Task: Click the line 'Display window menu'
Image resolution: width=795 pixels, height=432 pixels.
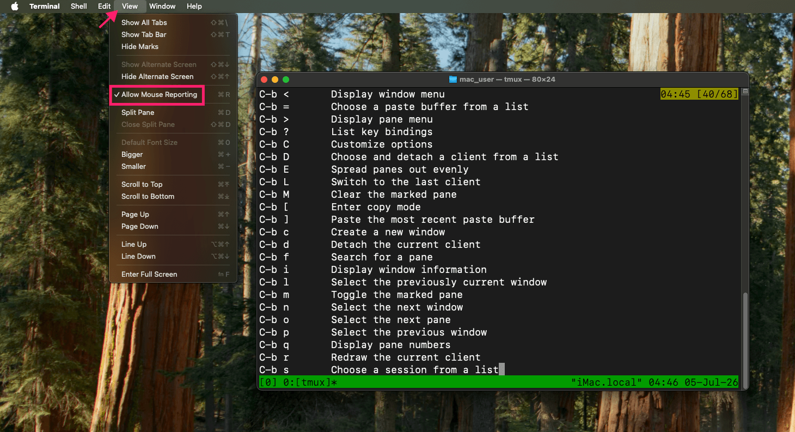Action: (x=388, y=94)
